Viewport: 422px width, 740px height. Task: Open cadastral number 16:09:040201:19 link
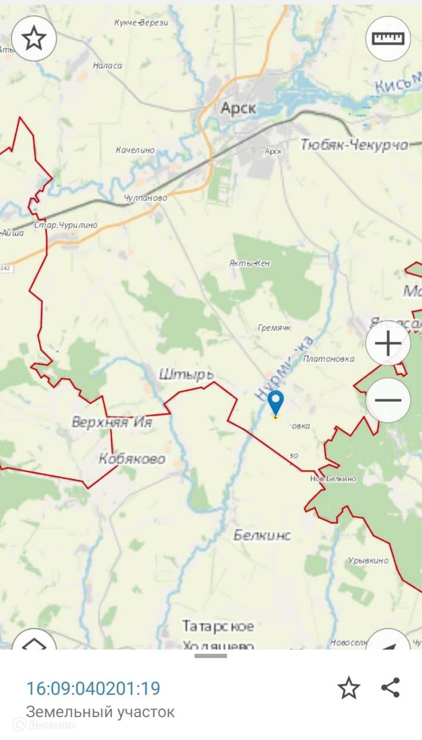tap(93, 688)
